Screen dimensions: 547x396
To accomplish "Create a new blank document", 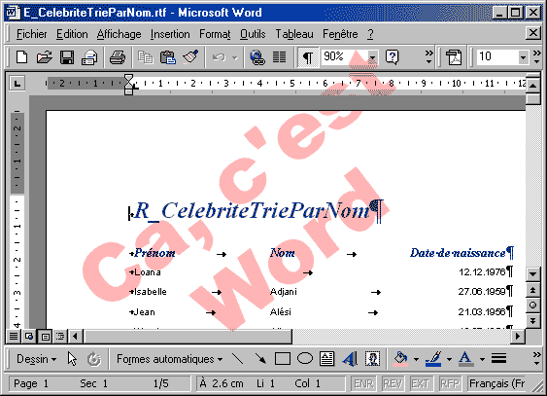I will 22,57.
